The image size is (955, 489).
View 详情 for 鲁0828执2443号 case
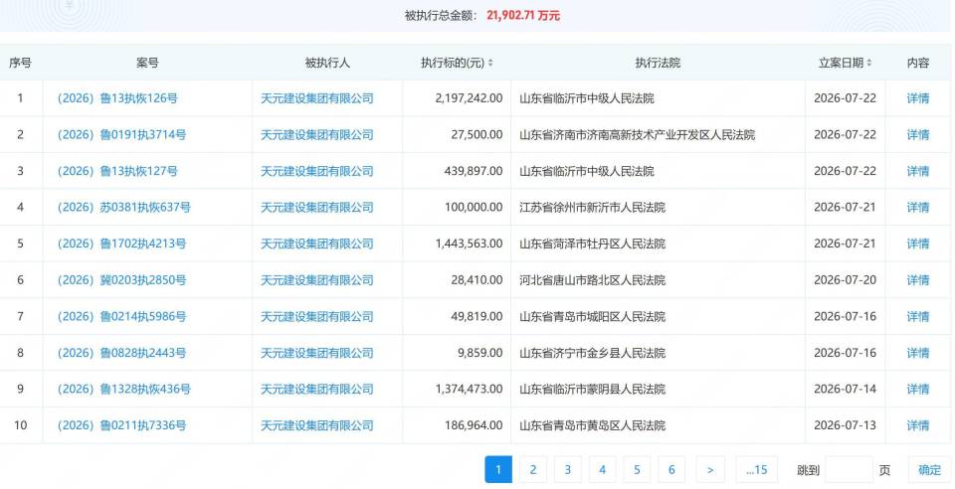[x=918, y=353]
